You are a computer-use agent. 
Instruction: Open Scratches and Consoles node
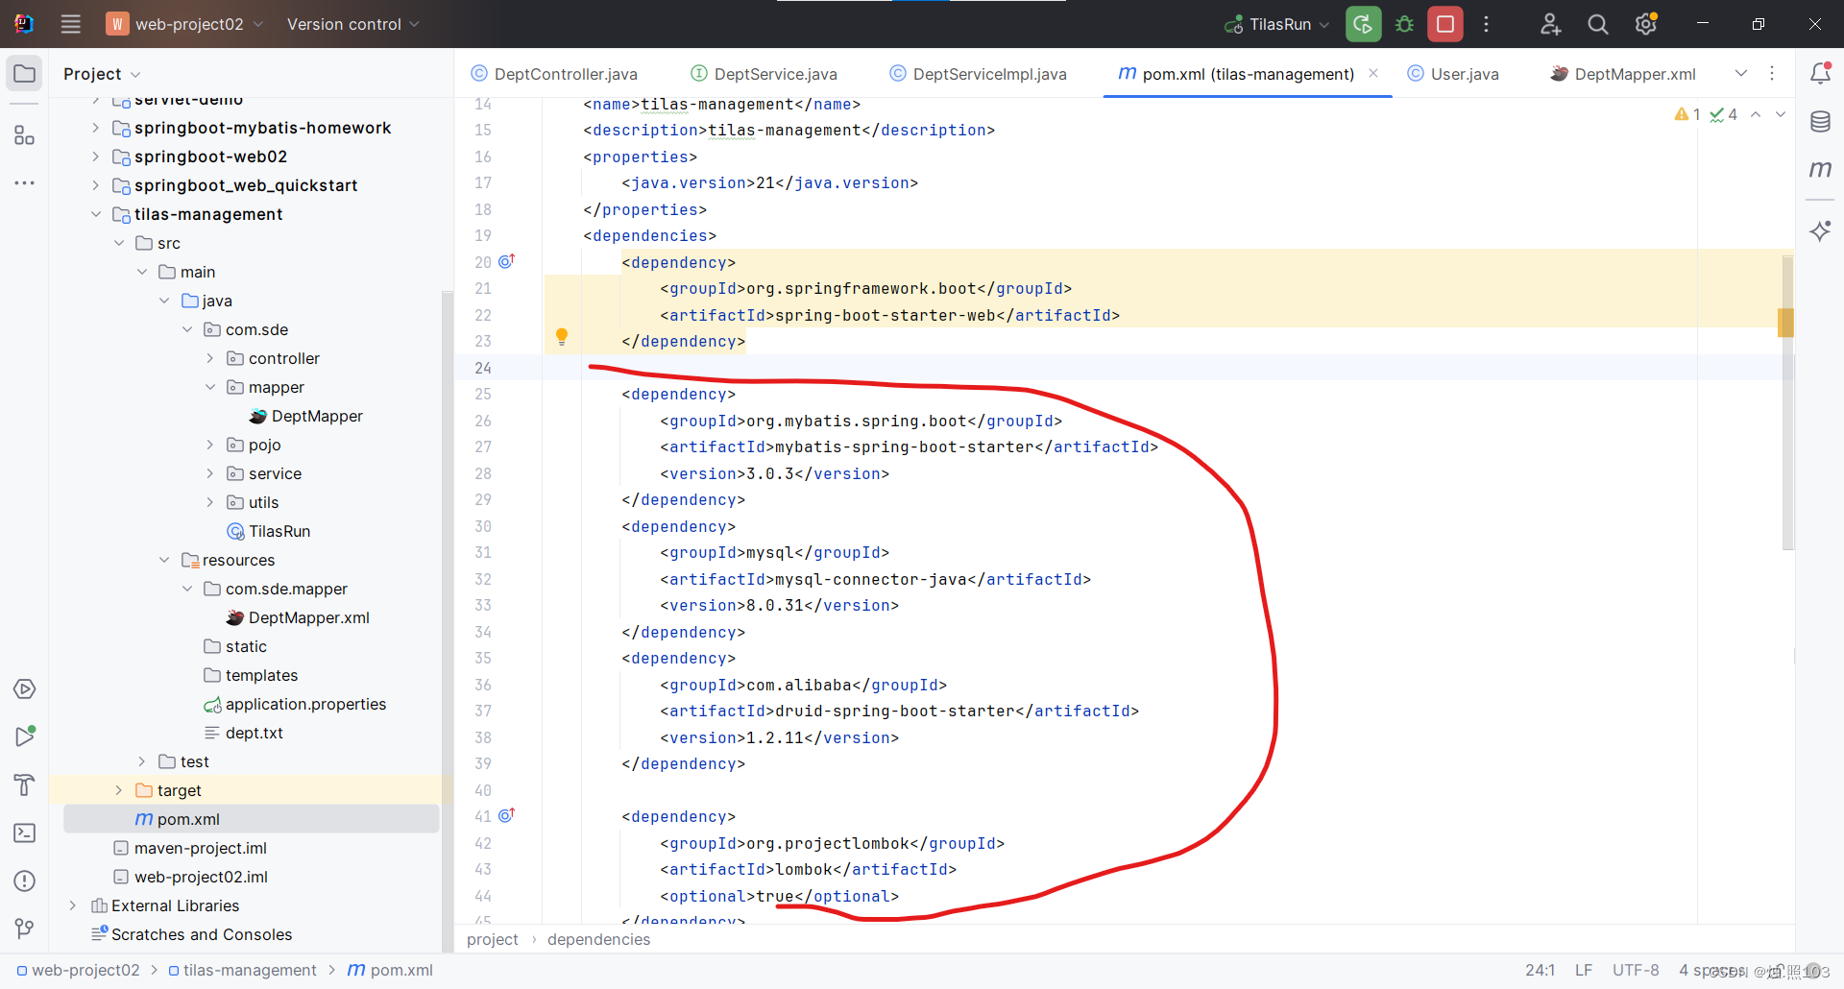click(x=191, y=934)
